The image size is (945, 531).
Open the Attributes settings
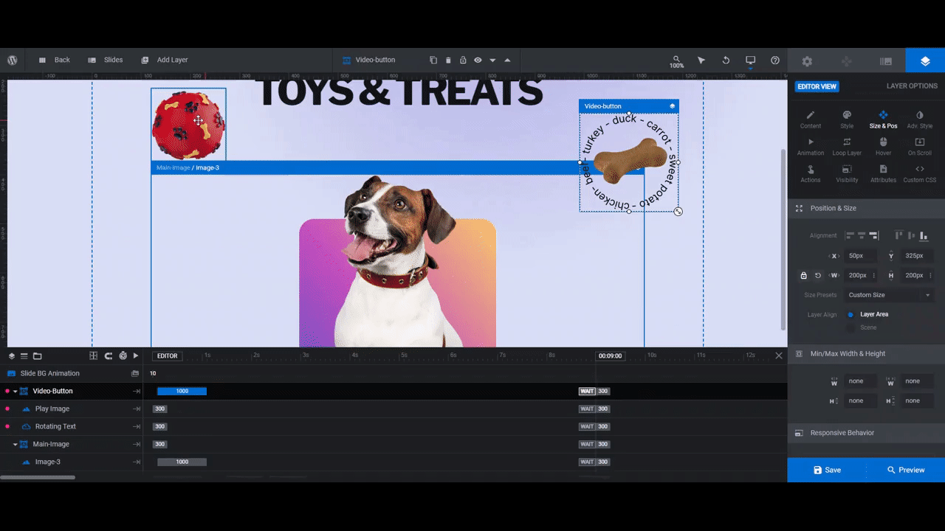tap(883, 174)
